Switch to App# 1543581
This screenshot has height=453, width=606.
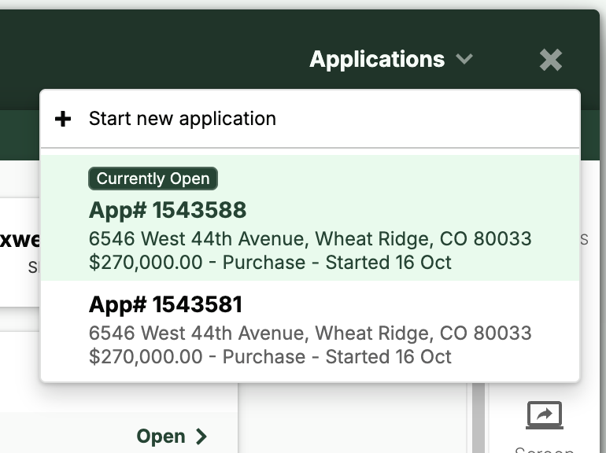[x=165, y=304]
